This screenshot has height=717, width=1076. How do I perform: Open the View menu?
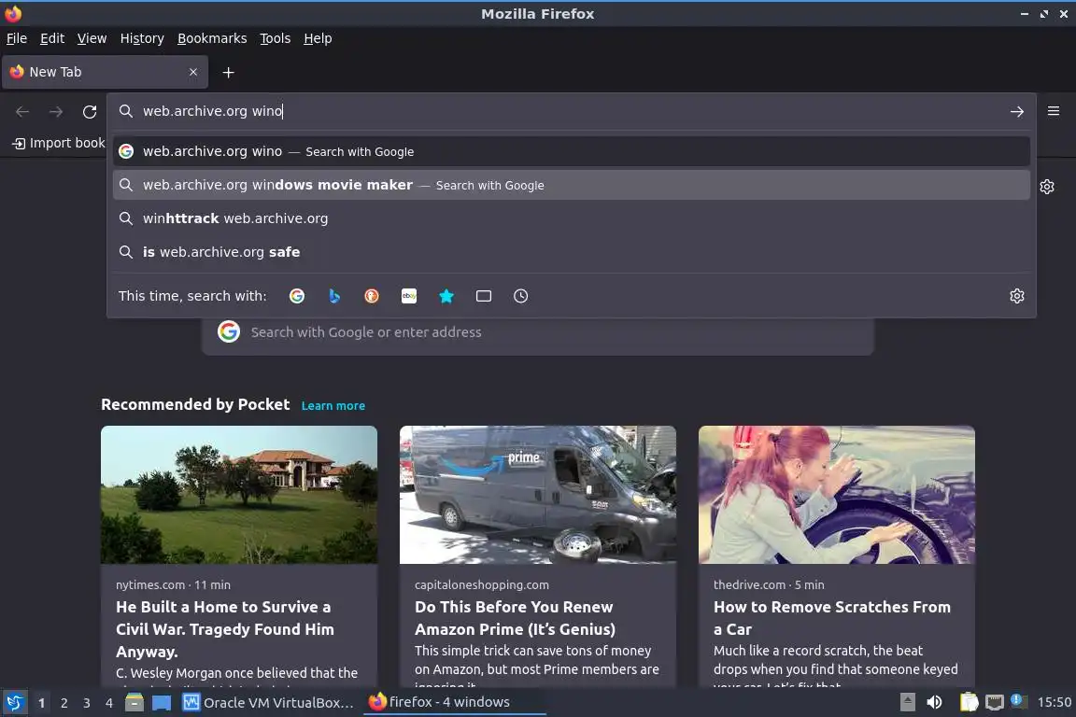tap(92, 38)
